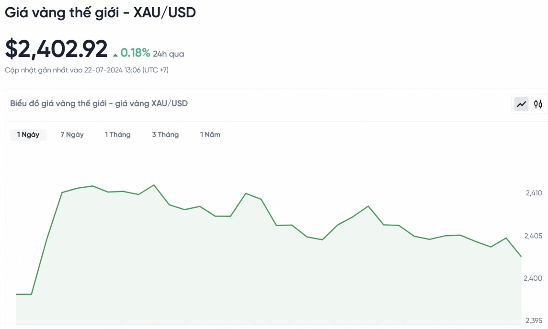Click the Giá vàng thế giới - XAU/USD heading
This screenshot has width=548, height=329.
click(x=100, y=13)
